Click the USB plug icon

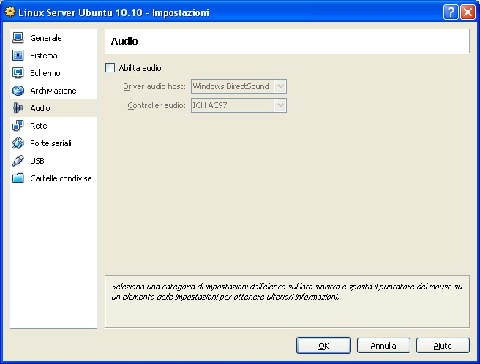coord(18,161)
